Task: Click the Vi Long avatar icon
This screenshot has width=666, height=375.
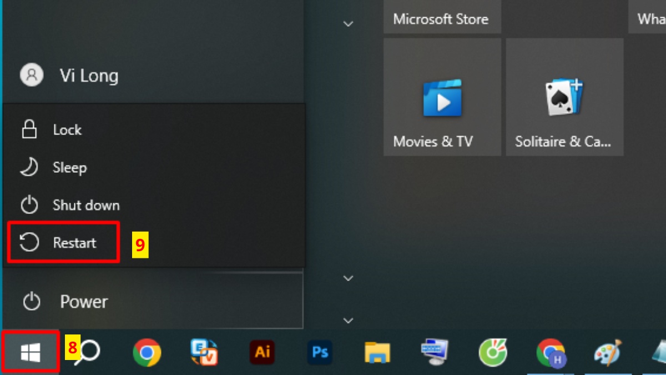Action: tap(32, 75)
